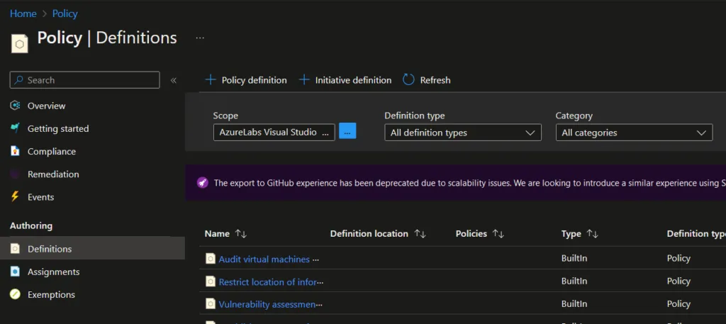
Task: Select Definitions under Authoring
Action: coord(93,249)
